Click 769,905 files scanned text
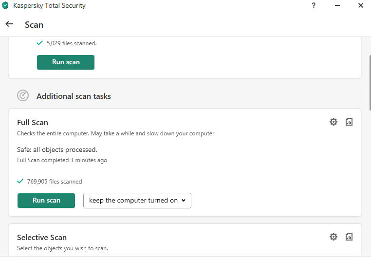This screenshot has height=260, width=371. (55, 182)
